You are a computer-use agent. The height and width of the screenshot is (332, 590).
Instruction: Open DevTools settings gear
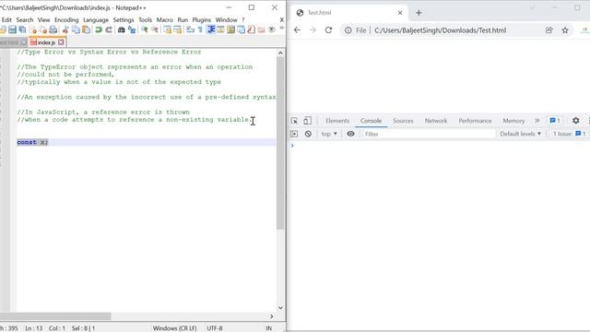[x=575, y=121]
